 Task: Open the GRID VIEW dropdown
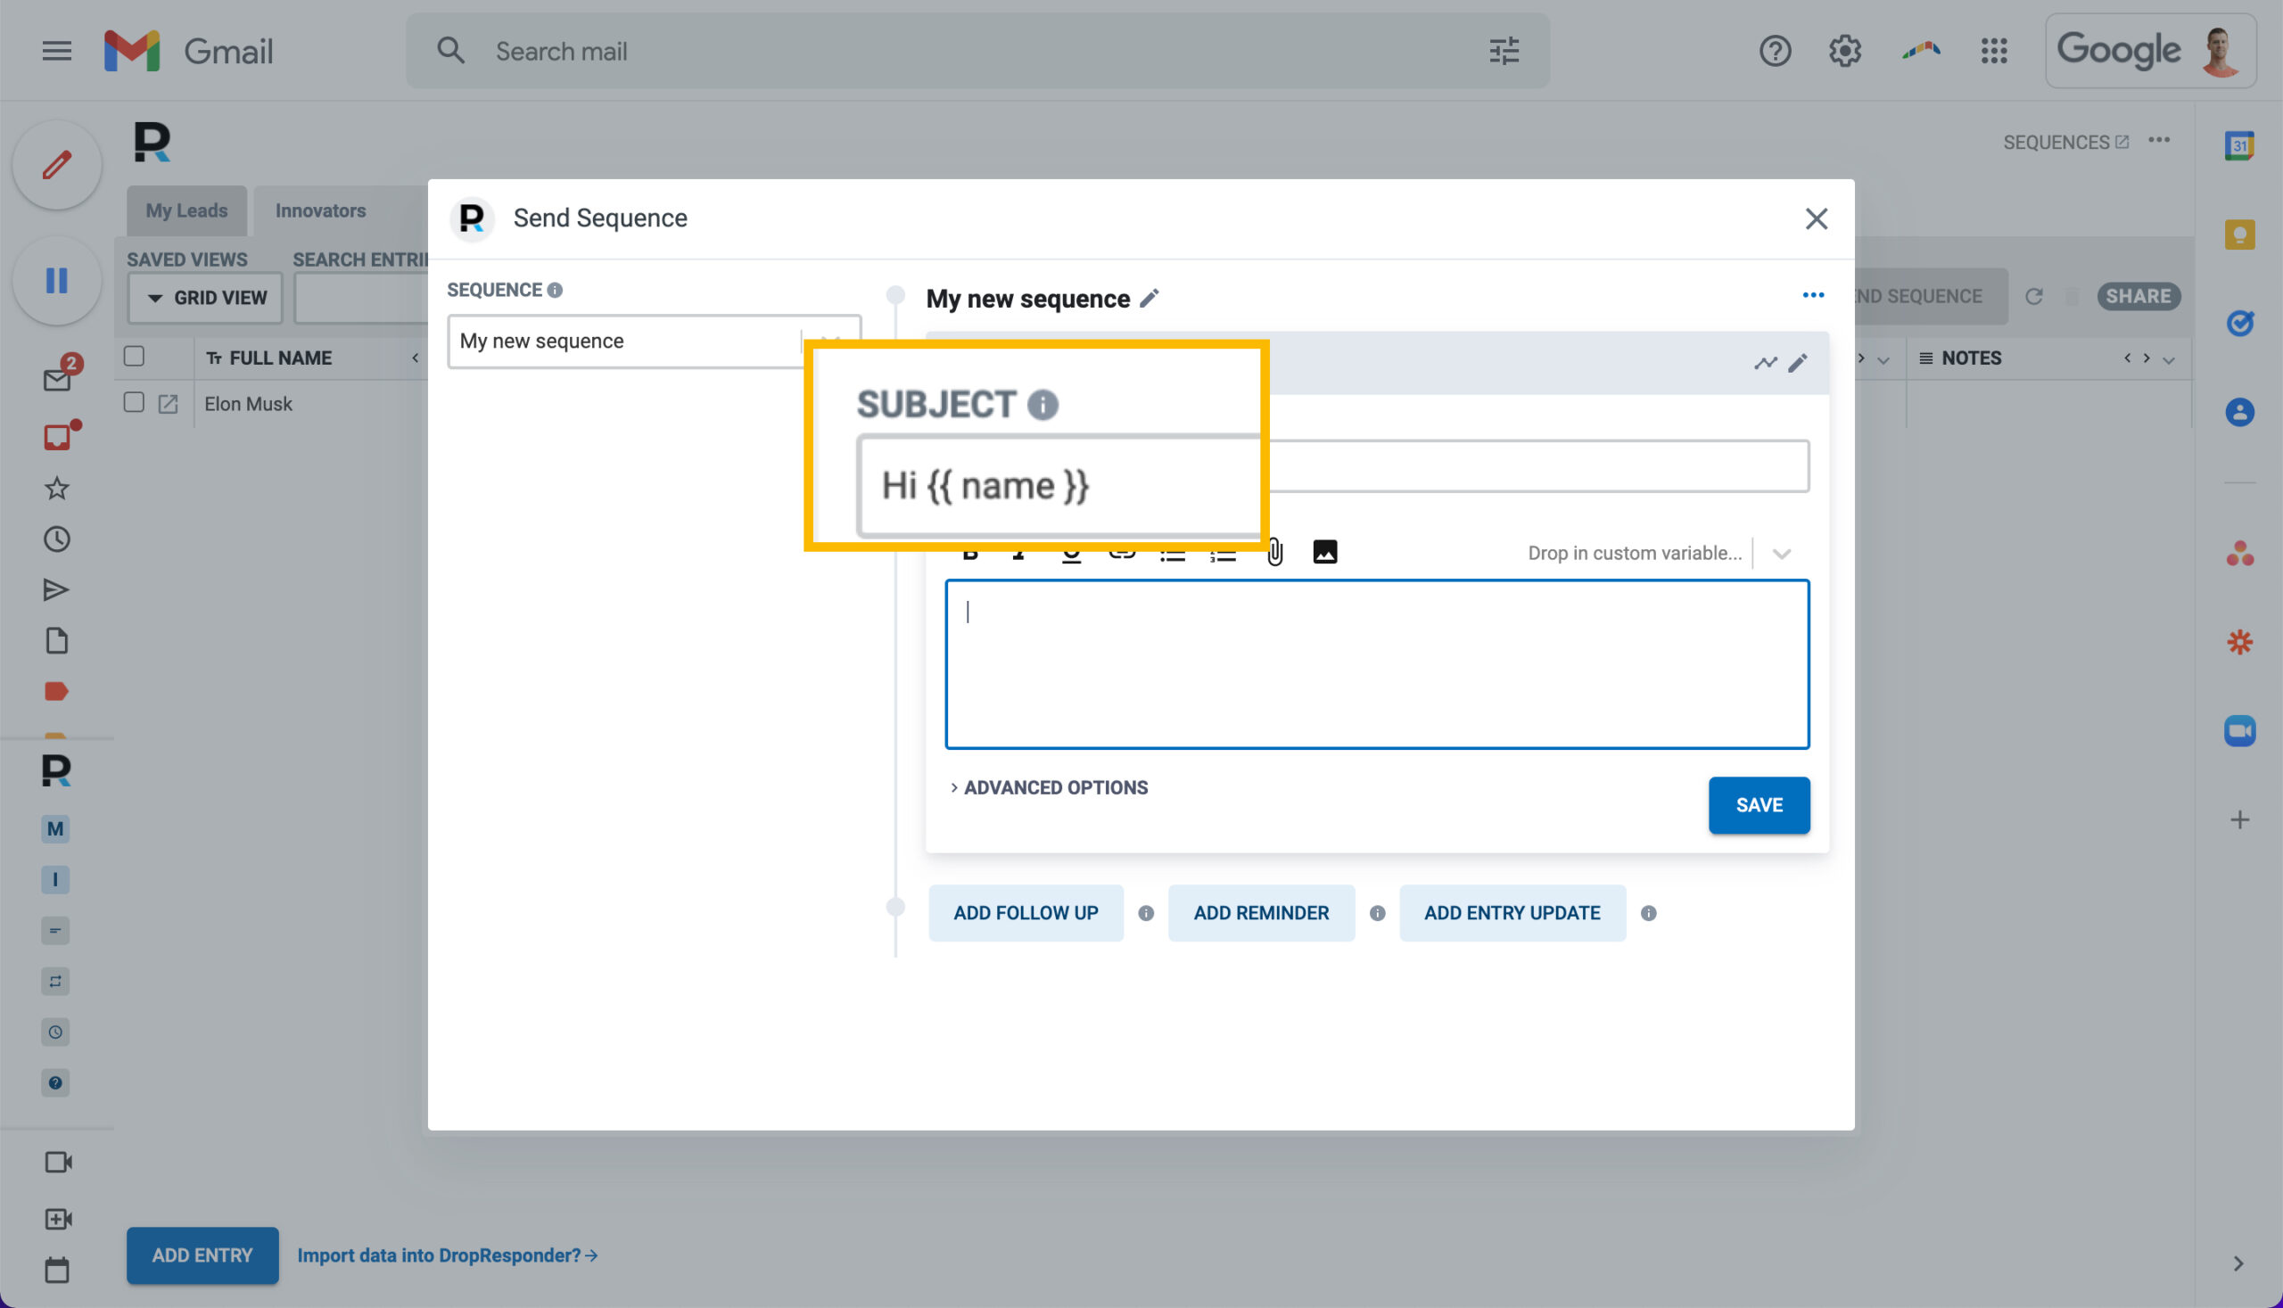(x=206, y=298)
